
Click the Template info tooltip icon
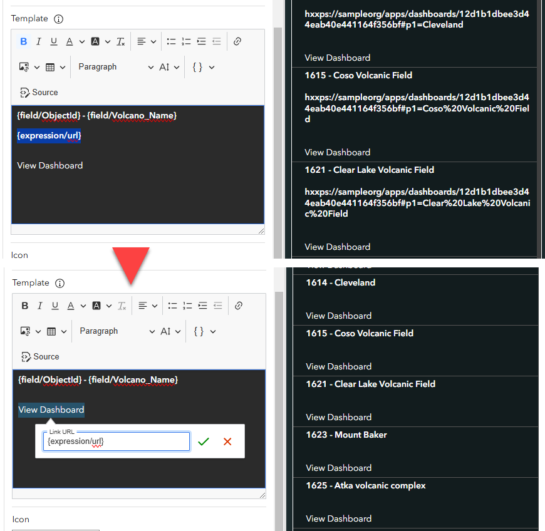click(x=59, y=19)
